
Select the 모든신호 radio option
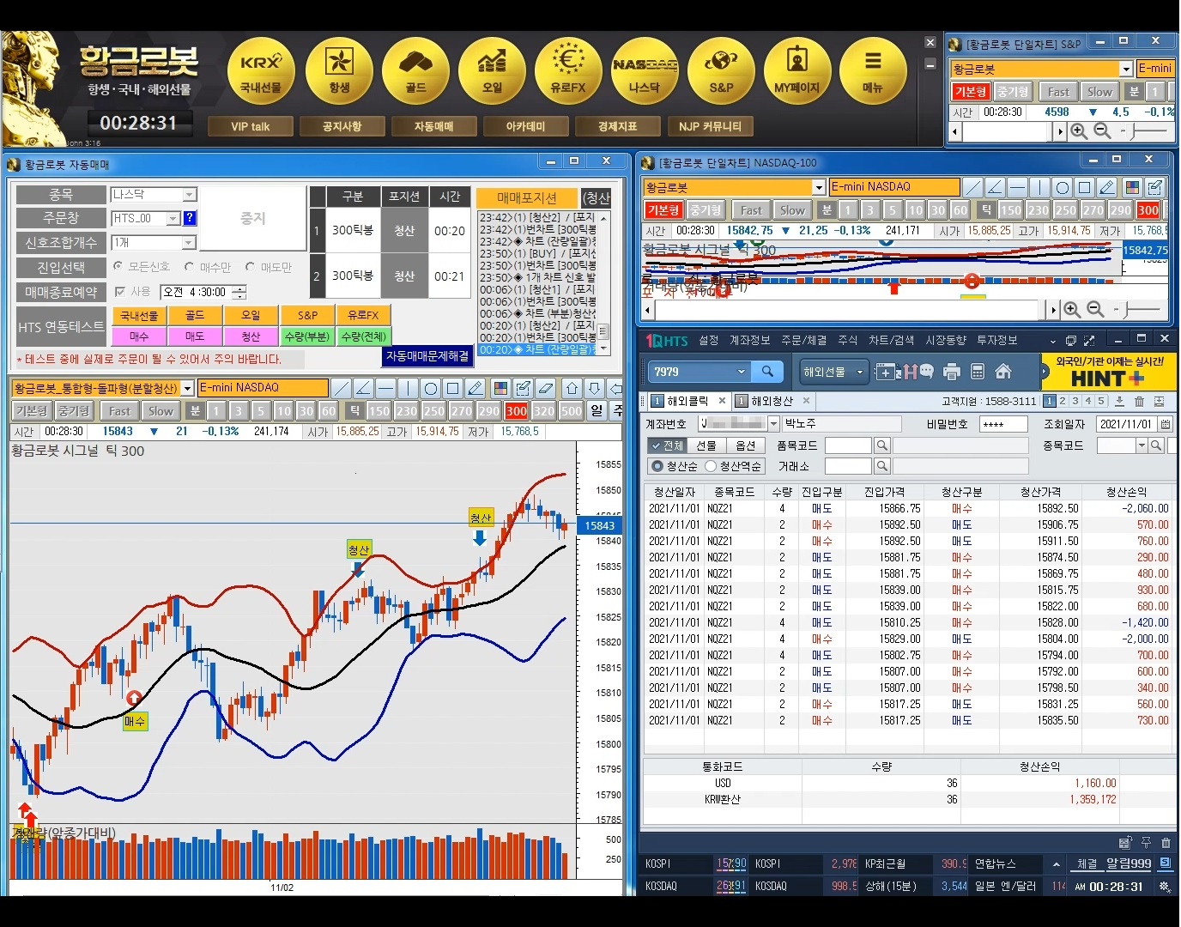118,267
